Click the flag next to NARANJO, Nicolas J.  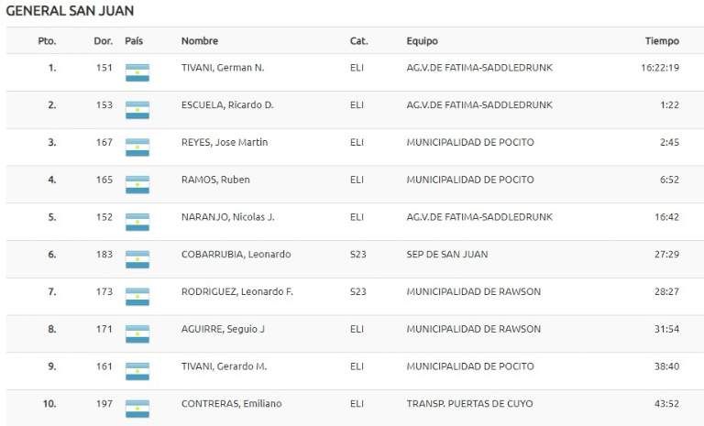(137, 222)
